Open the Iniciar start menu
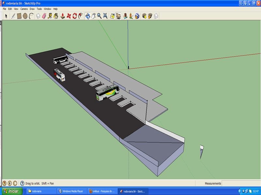 pyautogui.click(x=11, y=191)
